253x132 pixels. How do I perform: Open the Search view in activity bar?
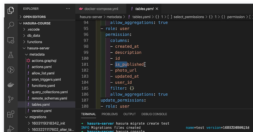pyautogui.click(x=11, y=25)
